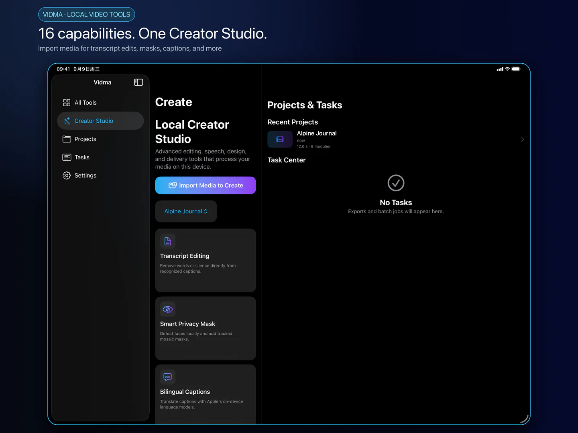Click the All Tools grid icon
Image resolution: width=578 pixels, height=433 pixels.
tap(67, 103)
